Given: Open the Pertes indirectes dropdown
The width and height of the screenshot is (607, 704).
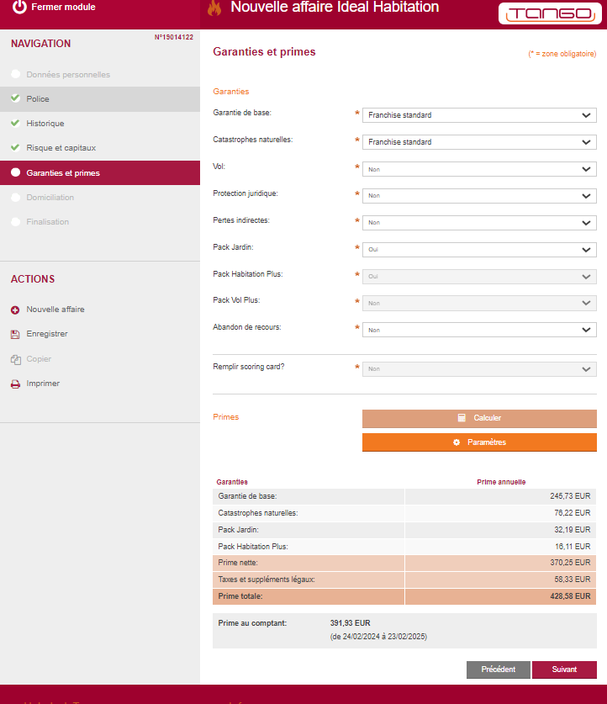Looking at the screenshot, I should pos(479,223).
